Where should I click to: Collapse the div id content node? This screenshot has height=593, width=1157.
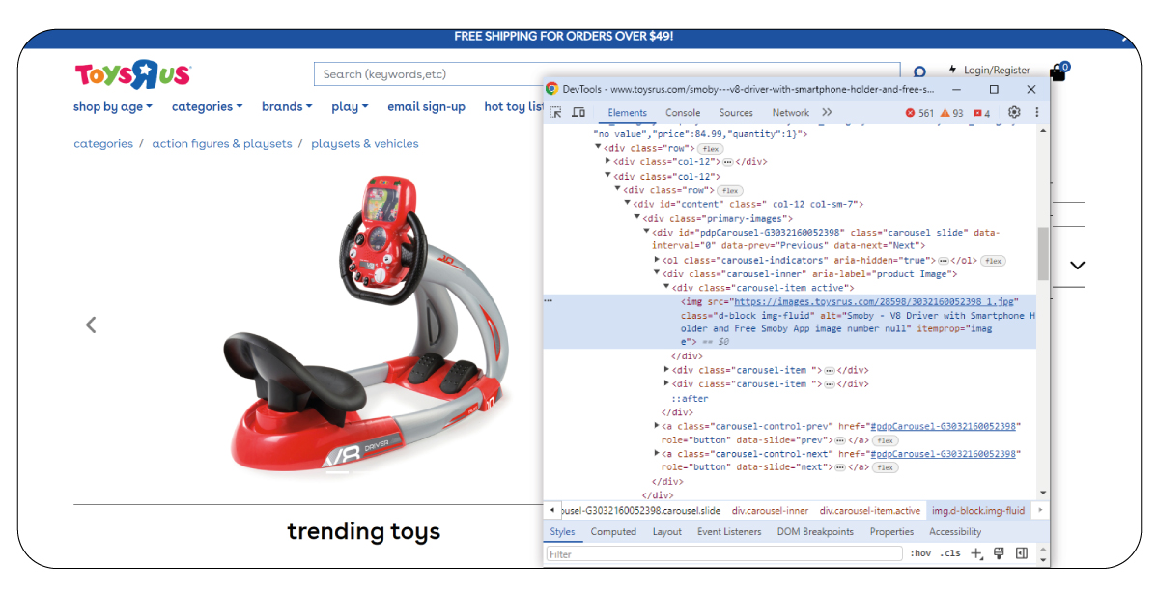(627, 204)
